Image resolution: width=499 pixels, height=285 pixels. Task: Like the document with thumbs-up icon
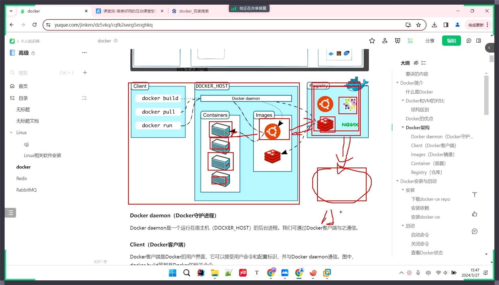[475, 214]
